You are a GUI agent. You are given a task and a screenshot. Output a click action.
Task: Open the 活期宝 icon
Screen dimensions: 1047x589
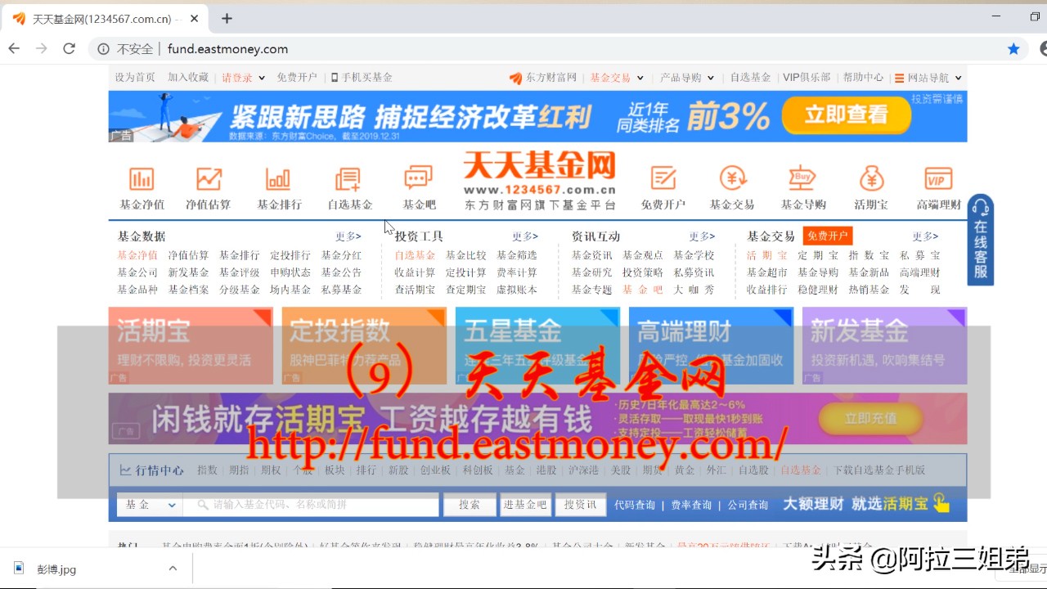point(870,184)
